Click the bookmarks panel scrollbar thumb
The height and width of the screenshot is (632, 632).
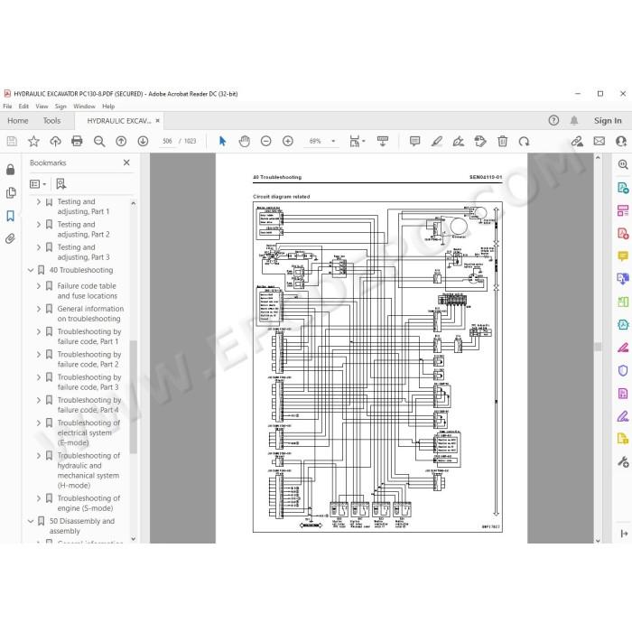tap(134, 397)
